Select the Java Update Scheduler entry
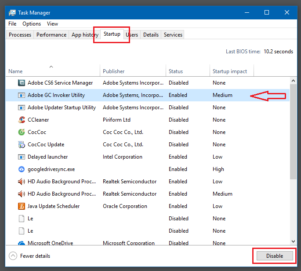The image size is (301, 271). [148, 206]
